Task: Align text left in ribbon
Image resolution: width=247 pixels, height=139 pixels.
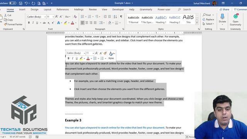Action: (x=82, y=23)
